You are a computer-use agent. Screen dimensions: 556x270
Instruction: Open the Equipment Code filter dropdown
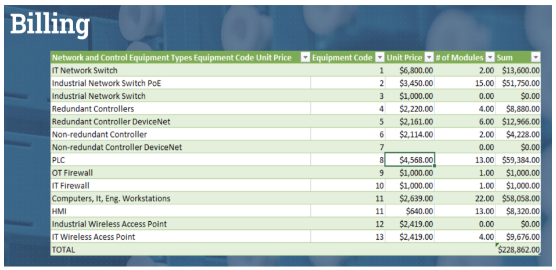[380, 57]
